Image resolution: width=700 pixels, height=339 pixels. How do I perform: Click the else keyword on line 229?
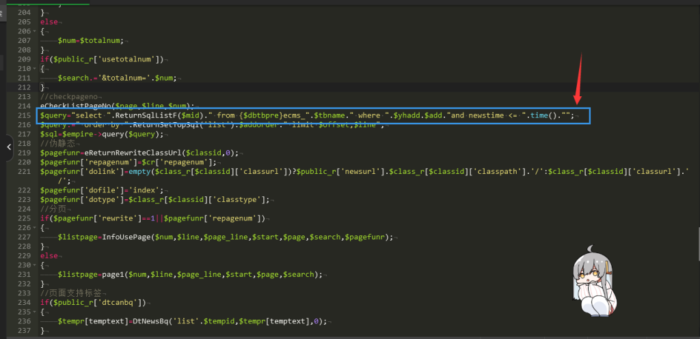point(49,256)
